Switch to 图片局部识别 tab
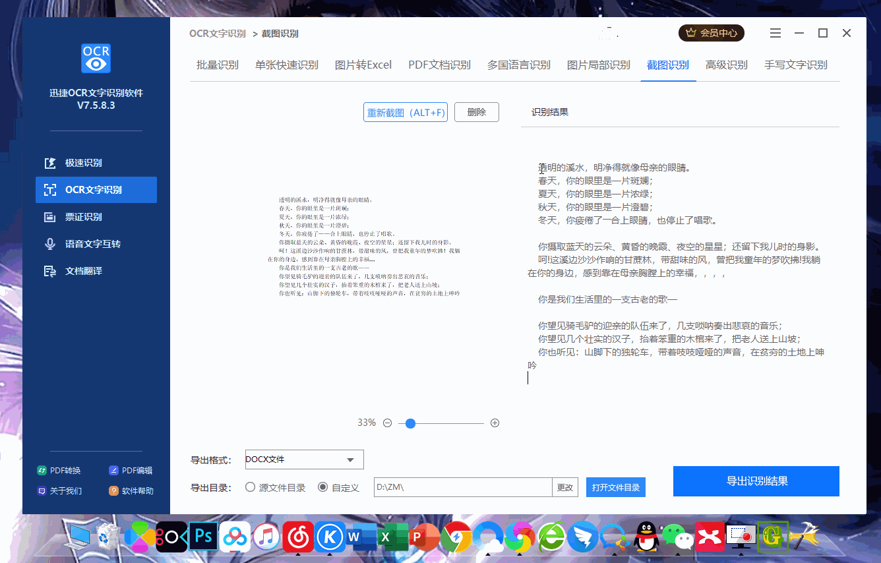Screen dimensions: 881x563 tap(599, 65)
